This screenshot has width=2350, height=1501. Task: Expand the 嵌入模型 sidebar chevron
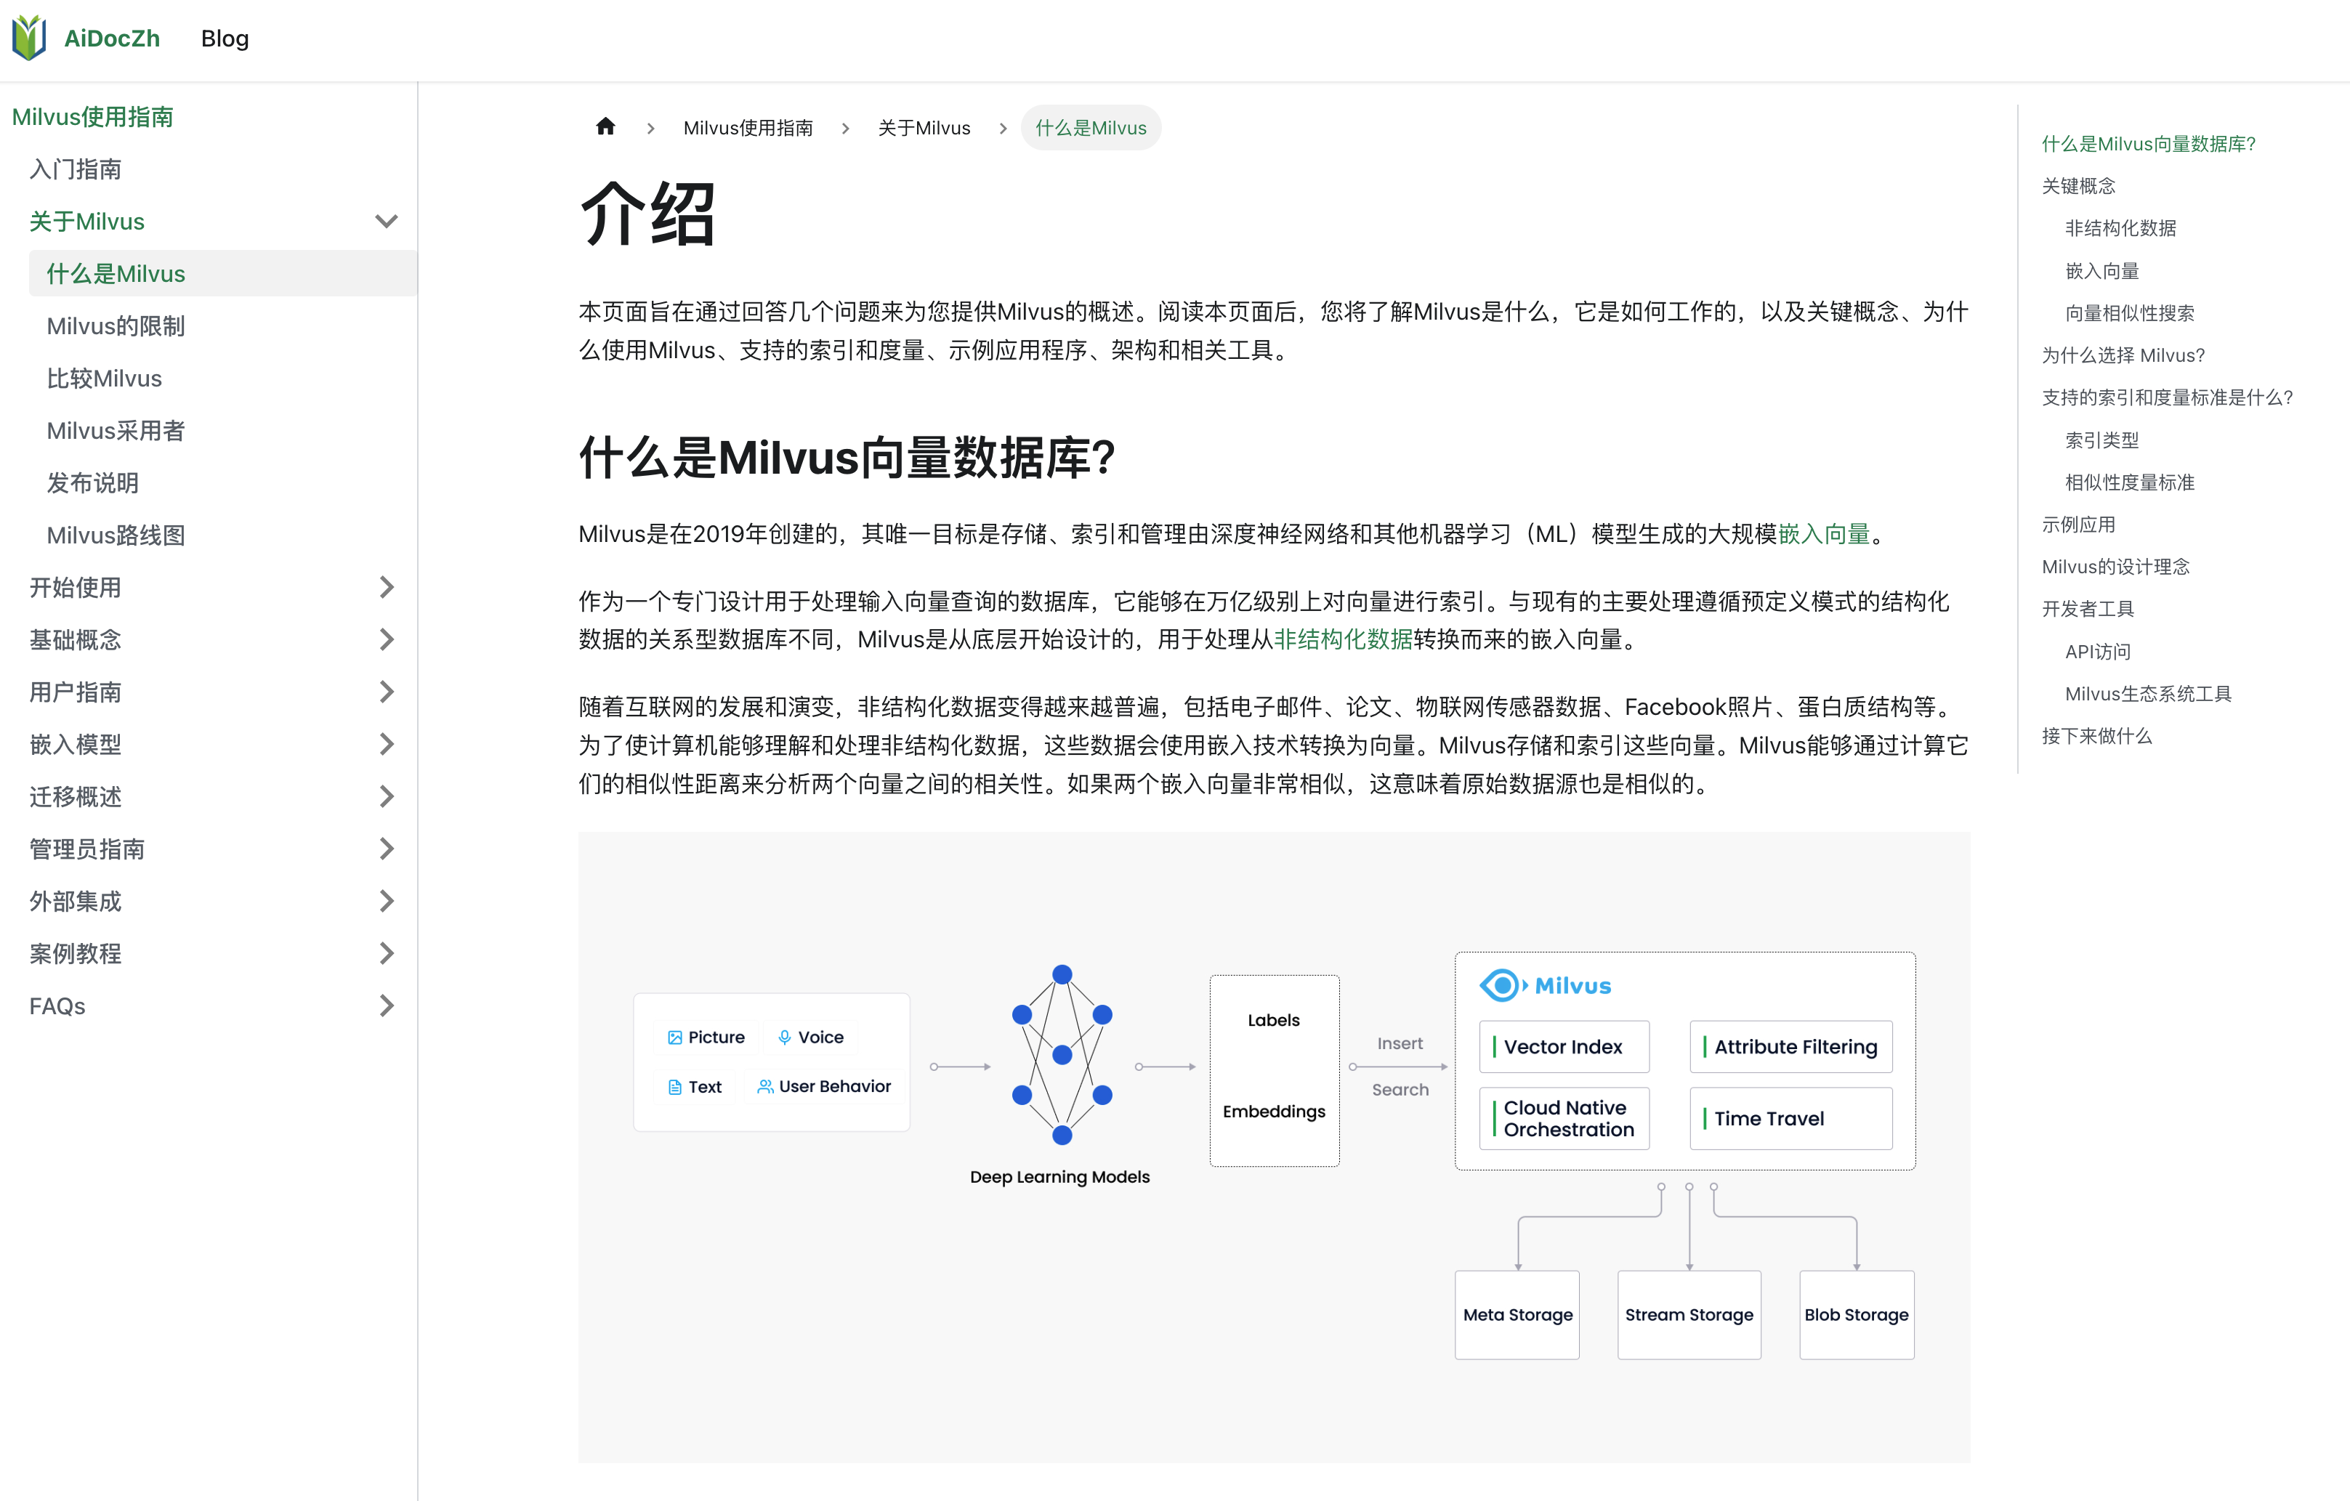[387, 745]
